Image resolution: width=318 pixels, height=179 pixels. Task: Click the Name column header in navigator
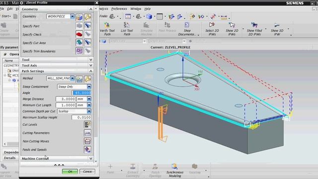(x=9, y=61)
